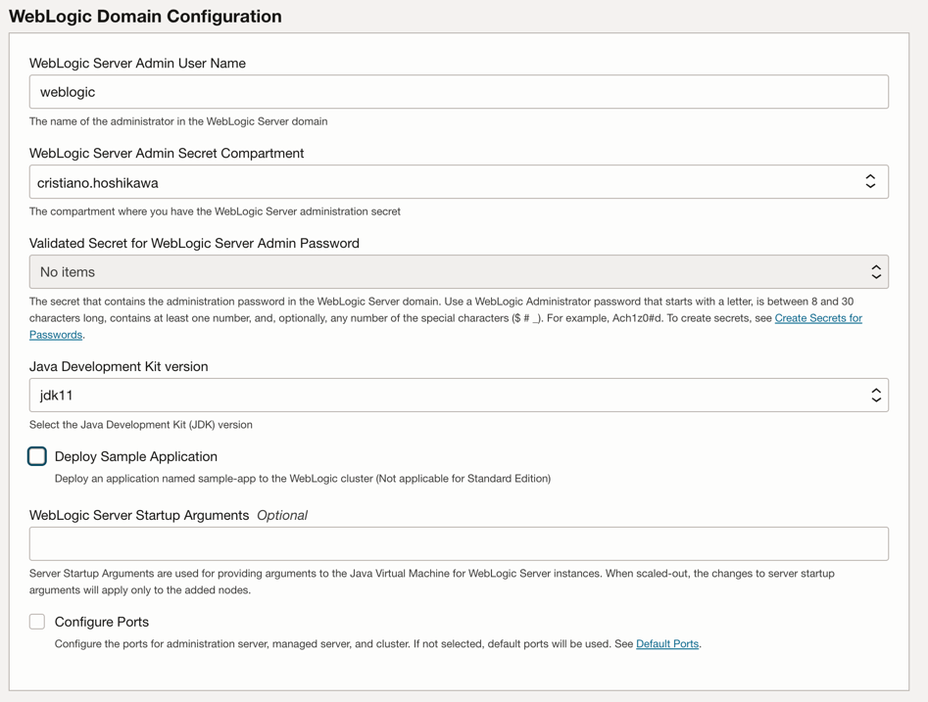Click the Deploy Sample Application label text
Screen dimensions: 928x702
(136, 456)
